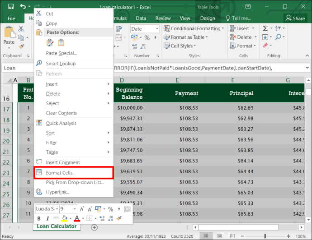Open the Review ribbon tab
This screenshot has height=240, width=312.
163,18
